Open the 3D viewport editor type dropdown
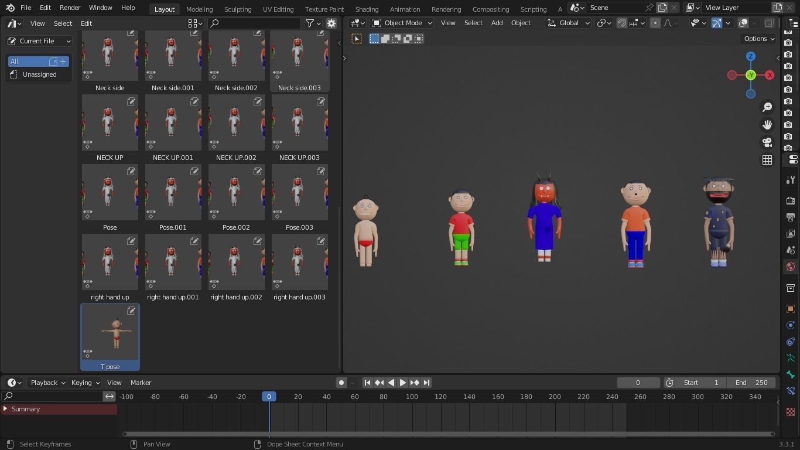Viewport: 800px width, 450px height. 357,23
